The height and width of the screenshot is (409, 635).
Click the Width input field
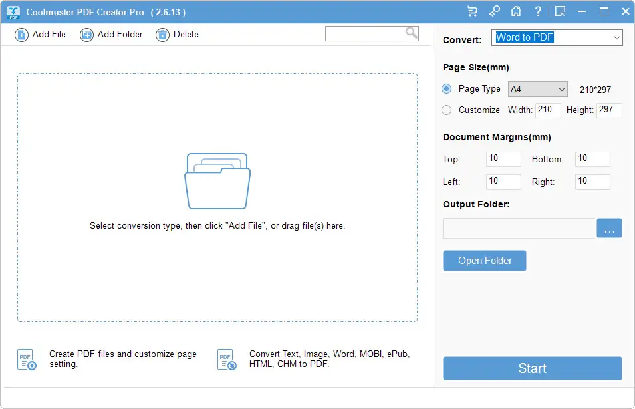pos(548,110)
